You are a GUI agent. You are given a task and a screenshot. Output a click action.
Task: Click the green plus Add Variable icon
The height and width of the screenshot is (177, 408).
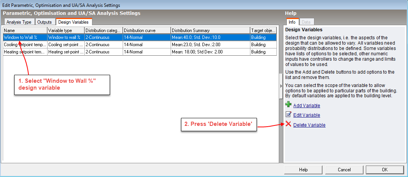[x=288, y=105]
